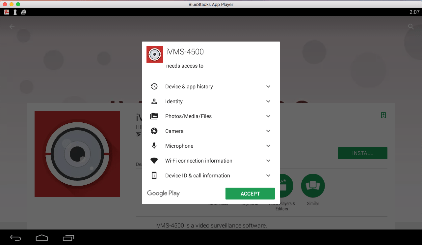Click the Wi-Fi connection information label
The width and height of the screenshot is (422, 245).
[199, 161]
